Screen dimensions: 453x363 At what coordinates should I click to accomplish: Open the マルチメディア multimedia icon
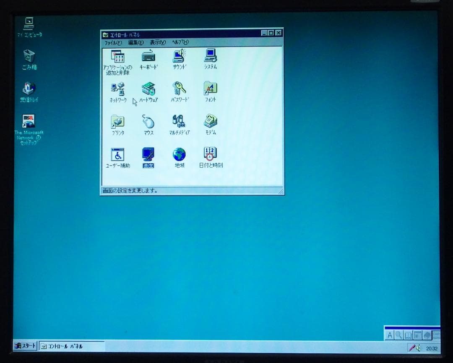(179, 121)
